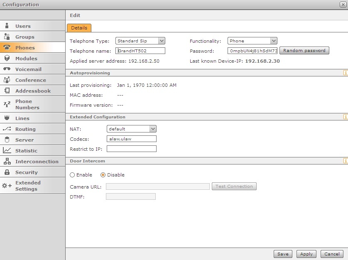Click the Test Connection button
This screenshot has height=260, width=348.
[x=234, y=186]
